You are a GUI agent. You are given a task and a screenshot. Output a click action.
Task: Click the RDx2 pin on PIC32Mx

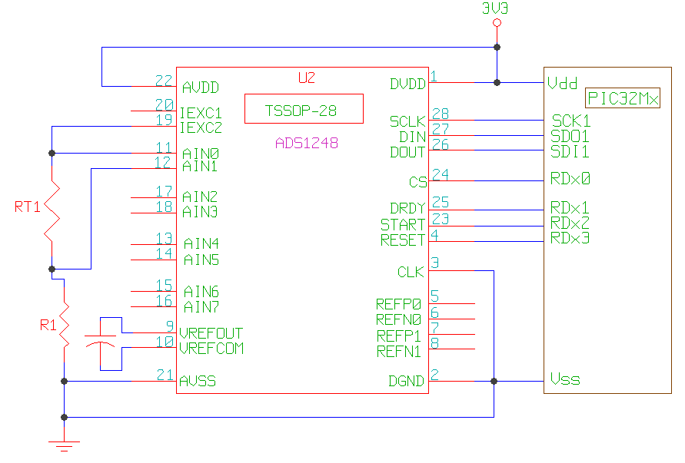[570, 223]
